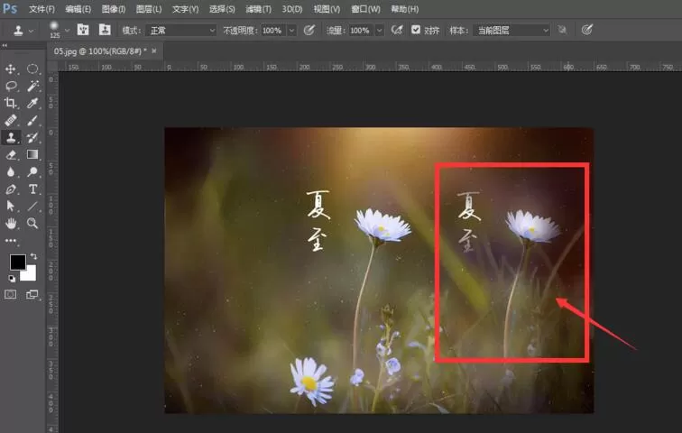Screen dimensions: 682x433
Task: Select the Eyedropper tool
Action: coord(32,103)
